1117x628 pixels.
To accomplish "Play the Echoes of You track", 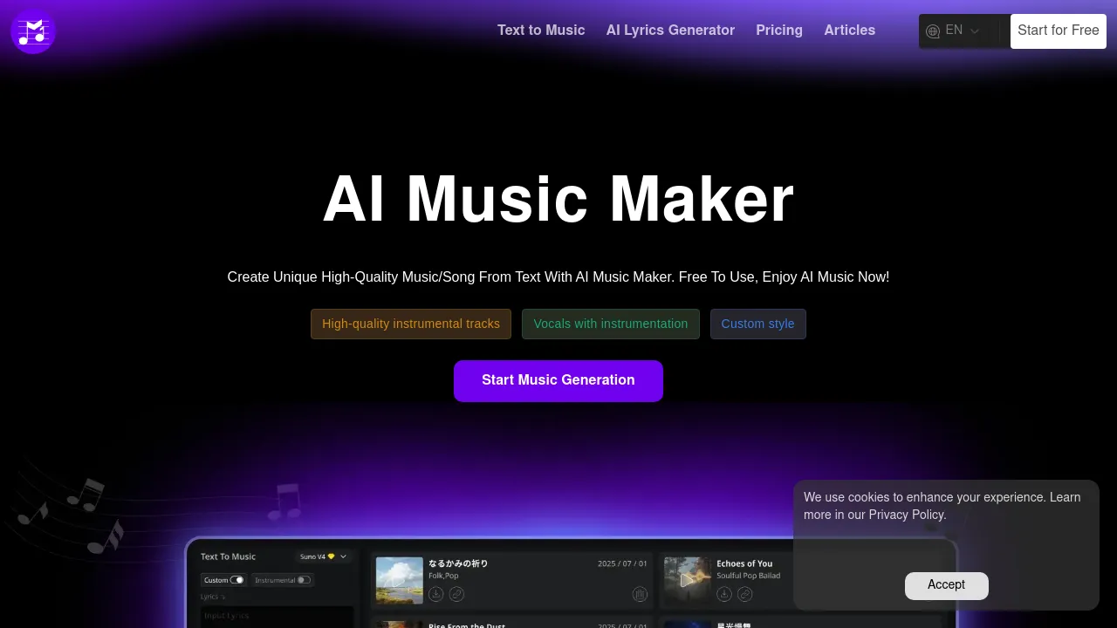I will coord(687,580).
